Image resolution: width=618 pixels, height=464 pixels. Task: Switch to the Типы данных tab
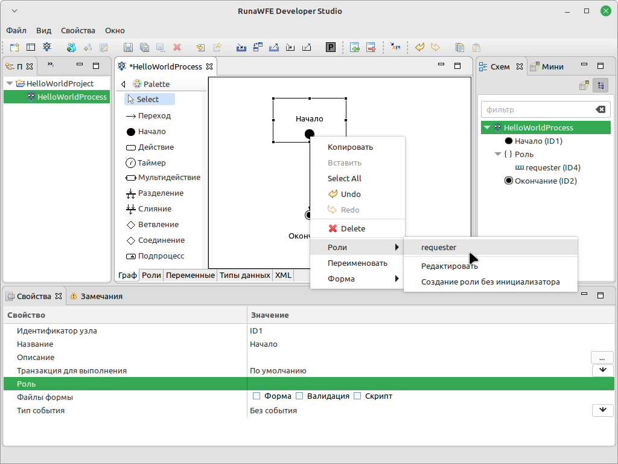click(x=245, y=275)
